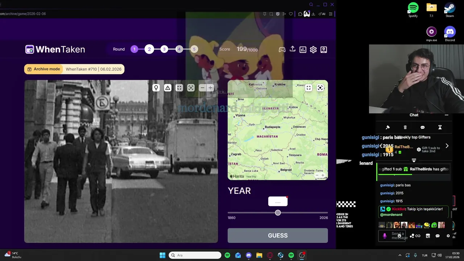Open chat settings gear
Image resolution: width=464 pixels, height=261 pixels.
(448, 236)
